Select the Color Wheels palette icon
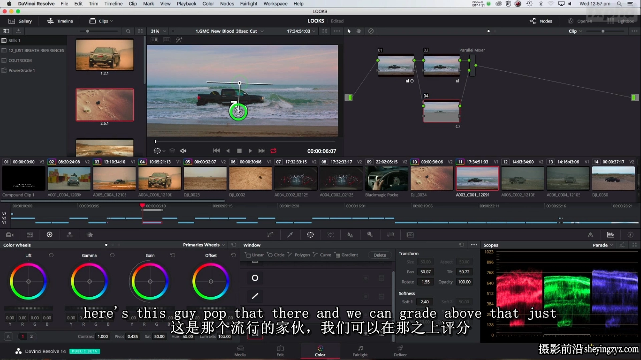 pyautogui.click(x=50, y=234)
